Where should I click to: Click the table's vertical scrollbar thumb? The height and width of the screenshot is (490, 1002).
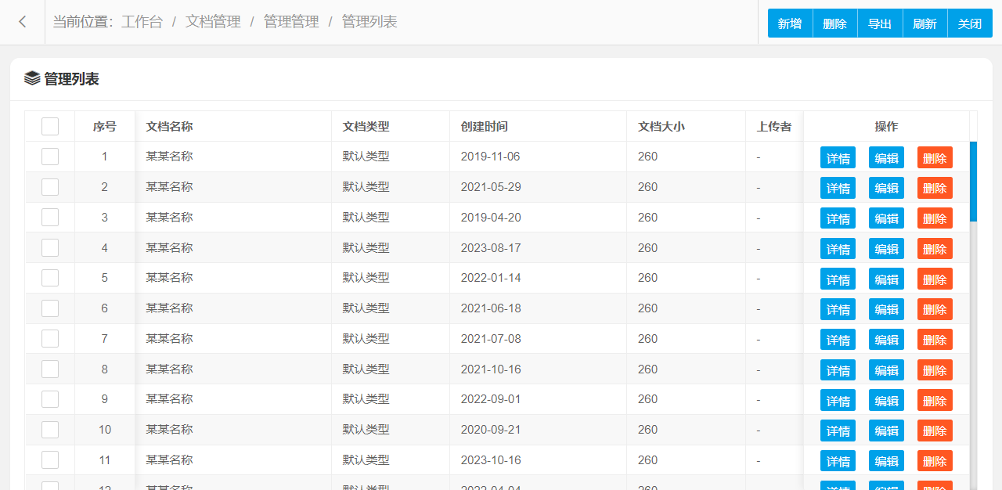973,182
